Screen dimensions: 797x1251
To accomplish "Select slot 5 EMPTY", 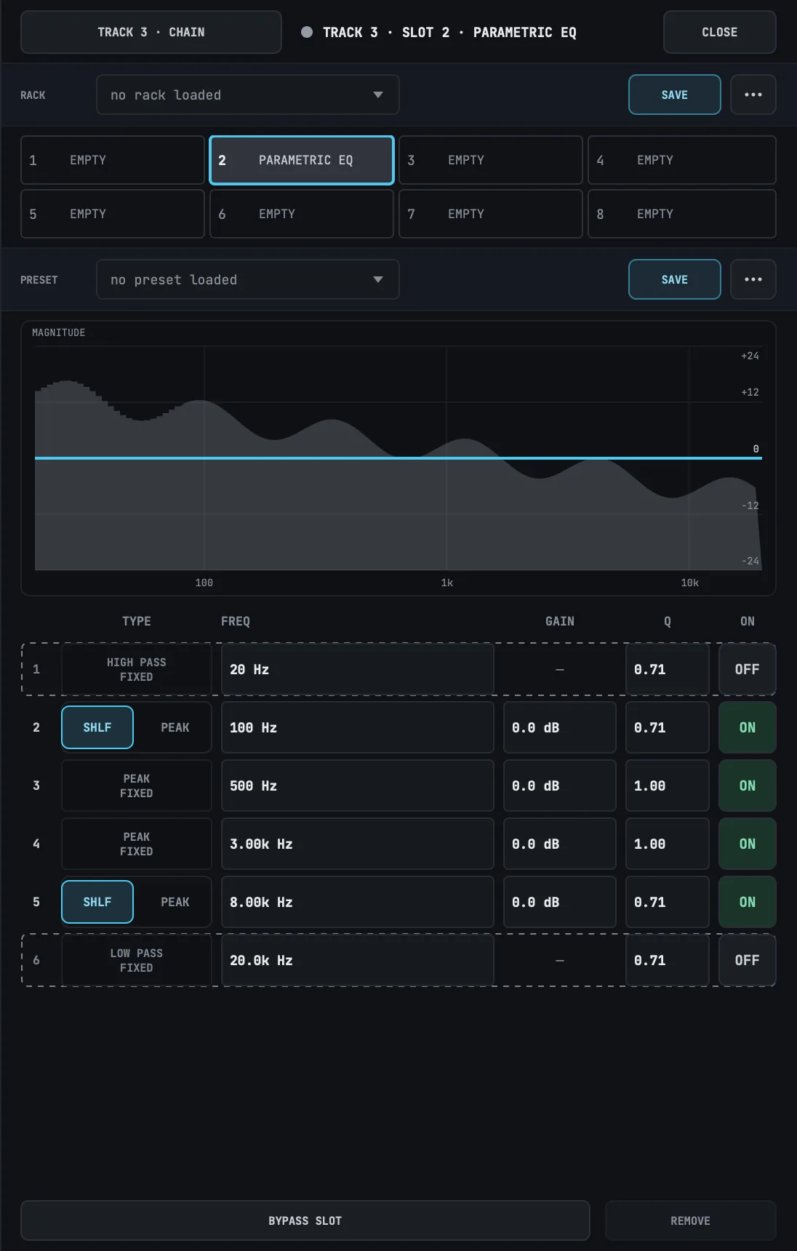I will point(113,214).
